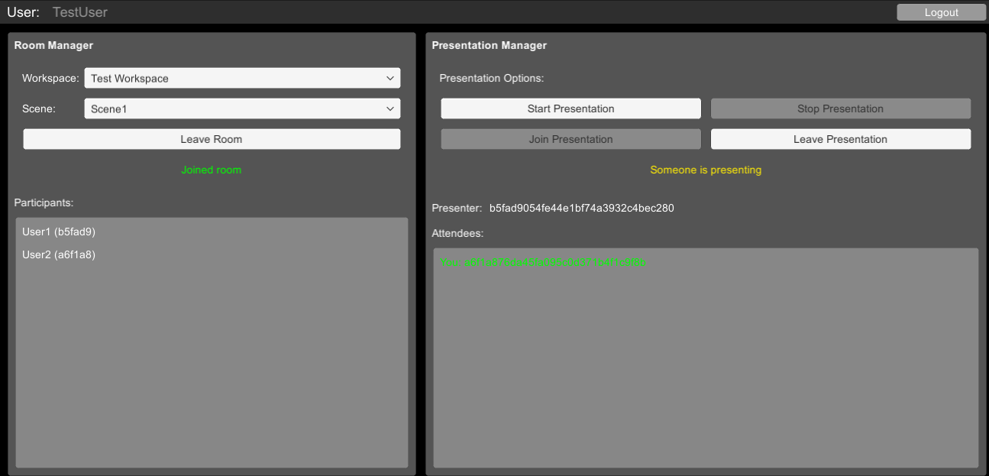This screenshot has width=989, height=476.
Task: Click the 'Presentation Options:' label
Action: pyautogui.click(x=491, y=78)
